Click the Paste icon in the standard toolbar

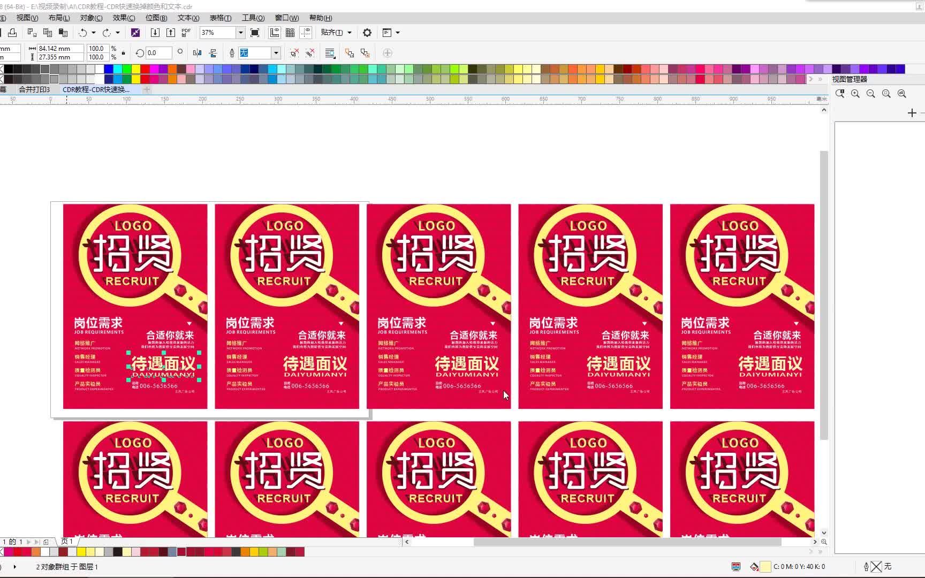[x=63, y=33]
